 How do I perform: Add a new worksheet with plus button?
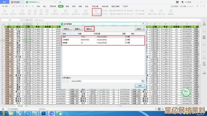point(26,106)
